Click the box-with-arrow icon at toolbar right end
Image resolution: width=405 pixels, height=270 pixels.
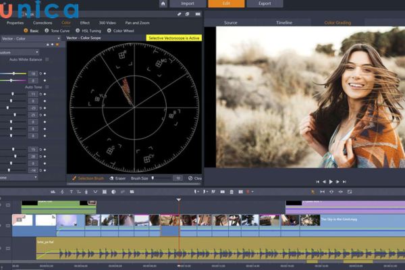(x=350, y=192)
